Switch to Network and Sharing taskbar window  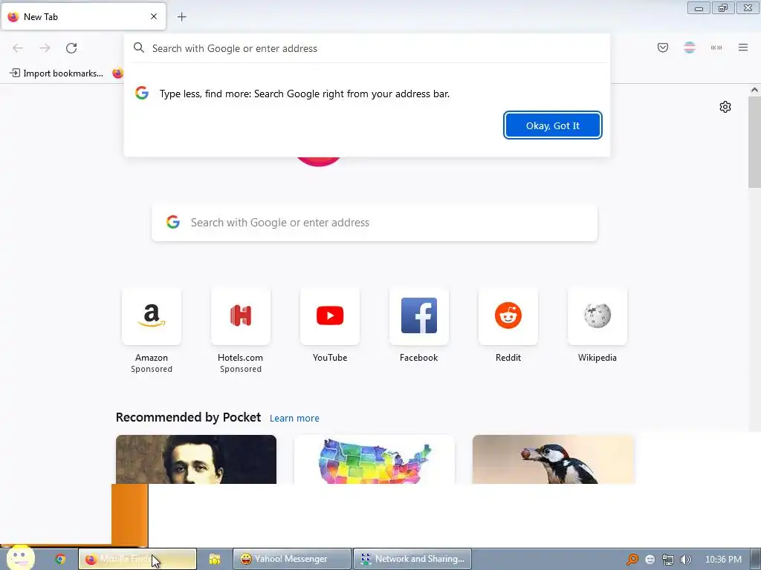[x=412, y=559]
